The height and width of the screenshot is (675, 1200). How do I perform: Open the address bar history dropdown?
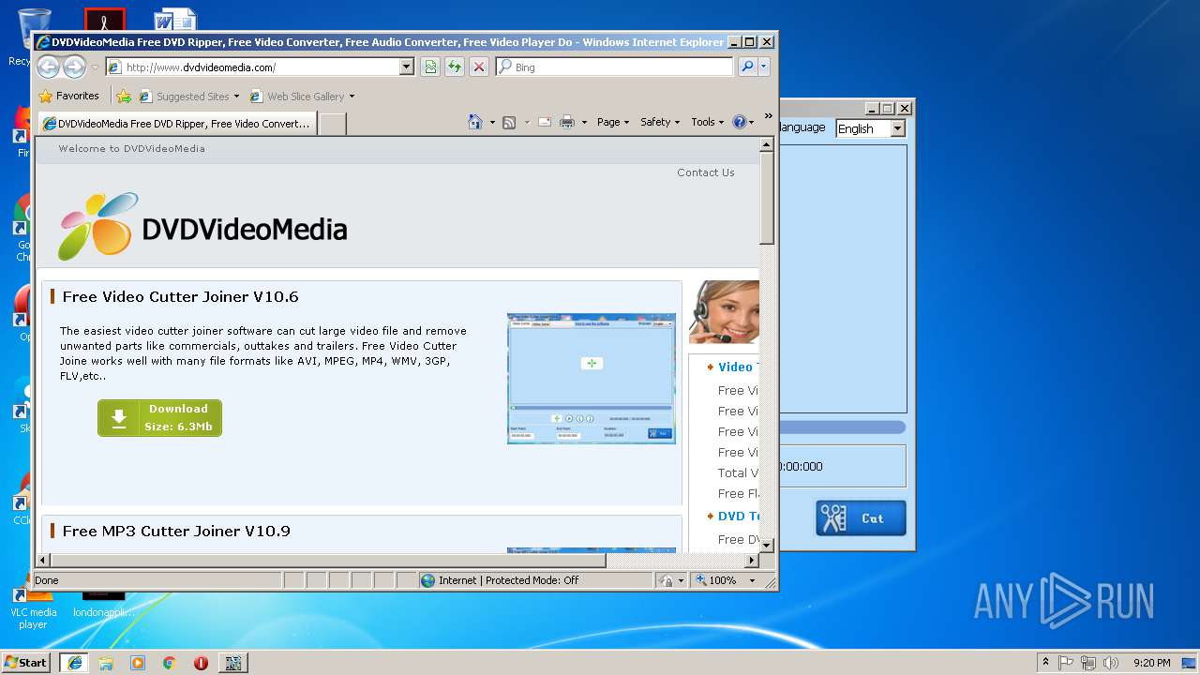click(x=406, y=67)
